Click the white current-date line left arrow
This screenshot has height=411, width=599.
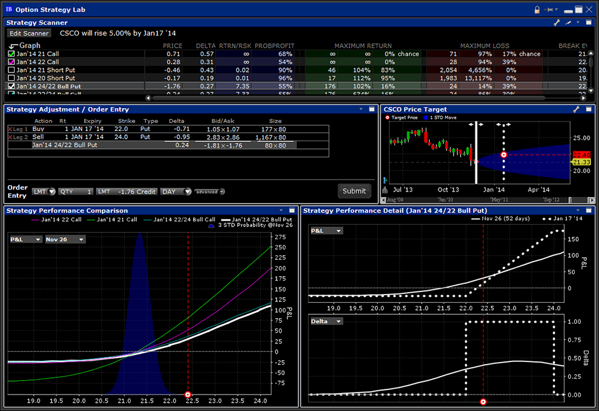[472, 124]
